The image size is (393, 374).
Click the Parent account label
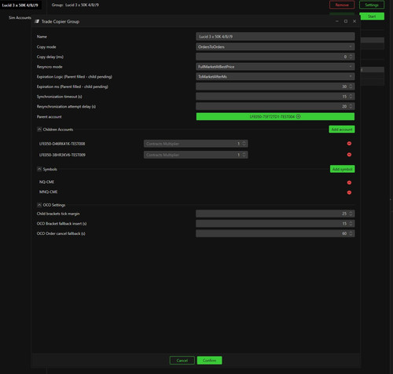[50, 117]
